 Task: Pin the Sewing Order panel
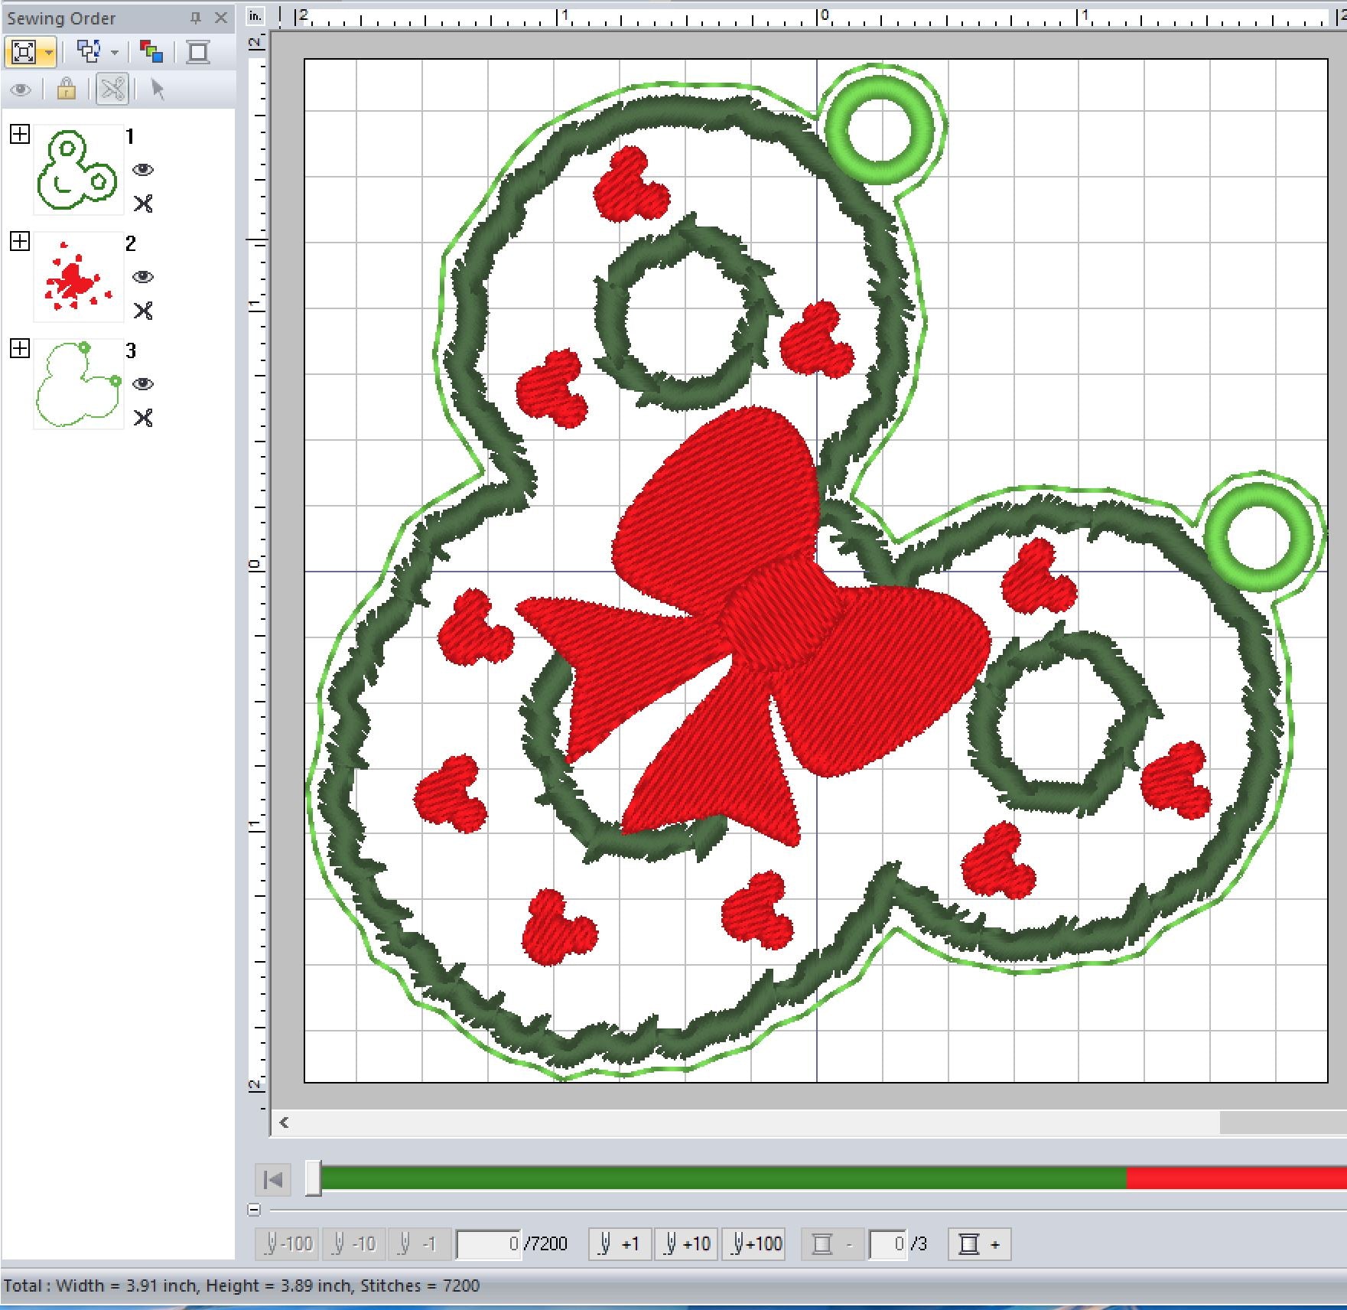click(x=196, y=18)
